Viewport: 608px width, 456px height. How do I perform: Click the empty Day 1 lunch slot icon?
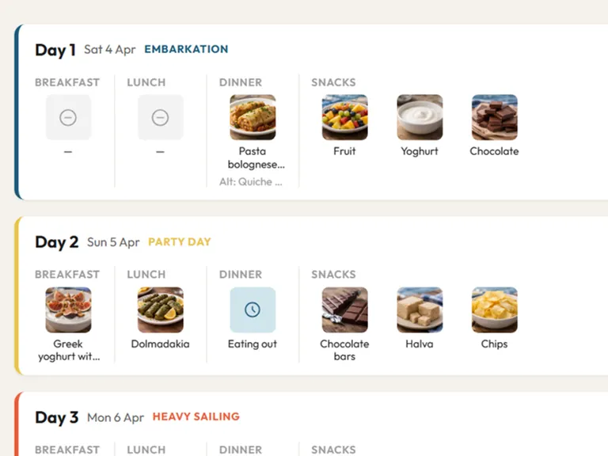pos(160,117)
